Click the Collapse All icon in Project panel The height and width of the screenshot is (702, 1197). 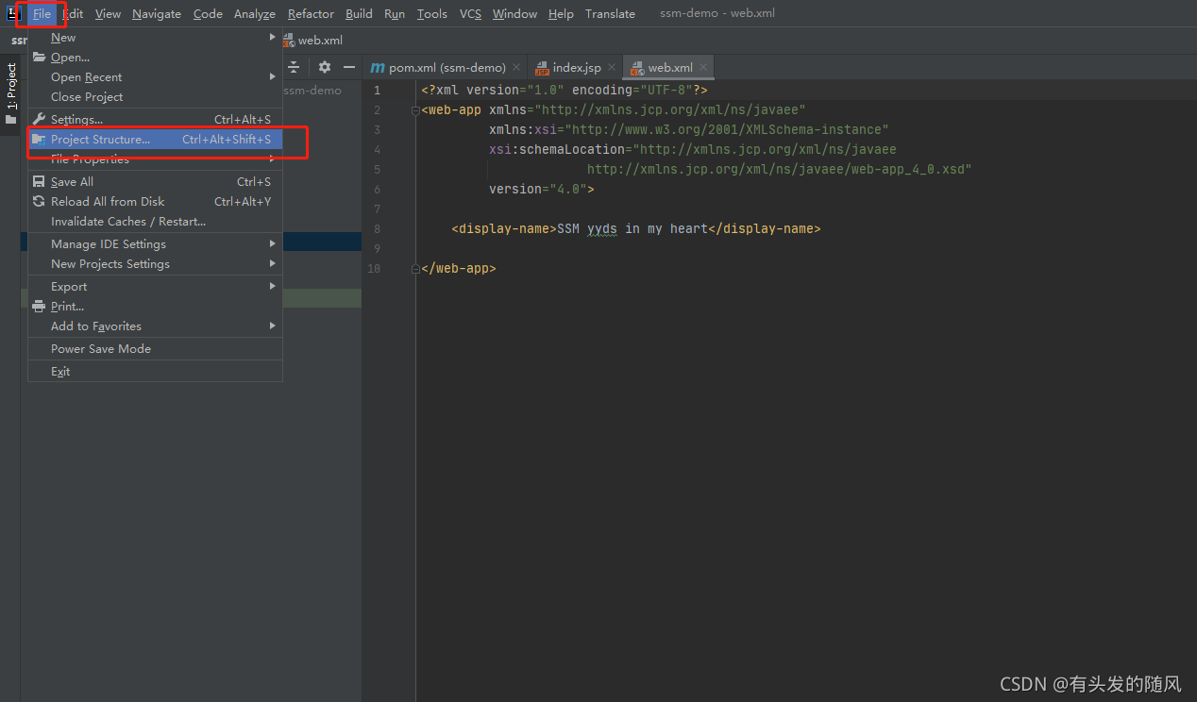[x=294, y=67]
